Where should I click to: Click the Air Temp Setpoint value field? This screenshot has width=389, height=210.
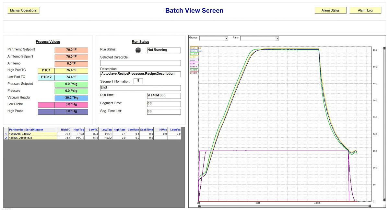71,57
